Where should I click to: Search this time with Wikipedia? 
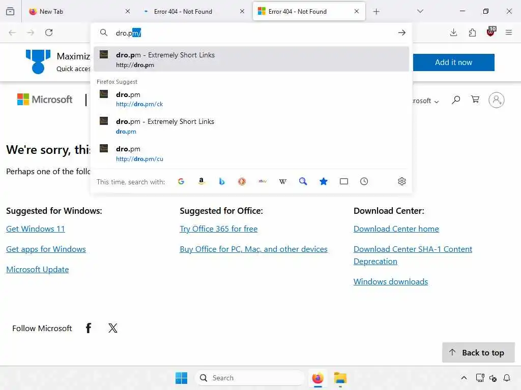point(283,181)
